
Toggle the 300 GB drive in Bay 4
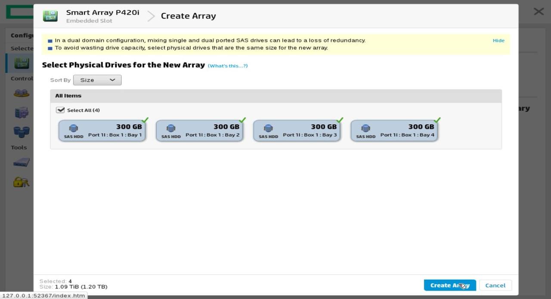pyautogui.click(x=394, y=131)
